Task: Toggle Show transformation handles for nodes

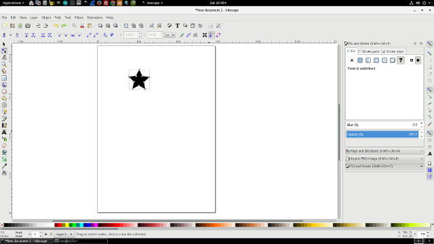Action: (x=205, y=35)
